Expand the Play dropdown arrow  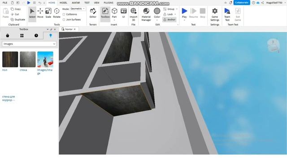(184, 20)
